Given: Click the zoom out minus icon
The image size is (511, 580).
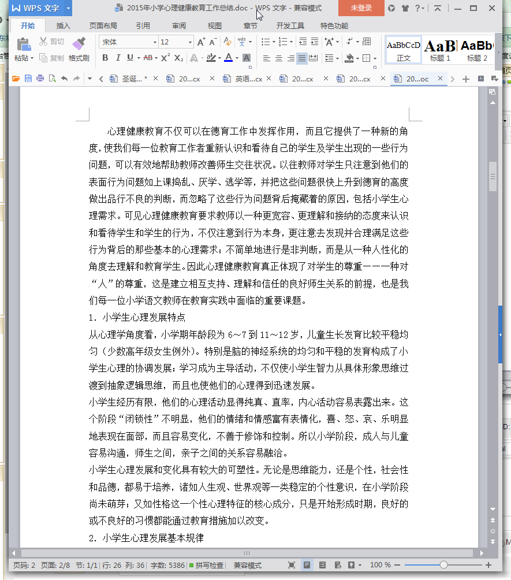Looking at the screenshot, I should pos(397,565).
